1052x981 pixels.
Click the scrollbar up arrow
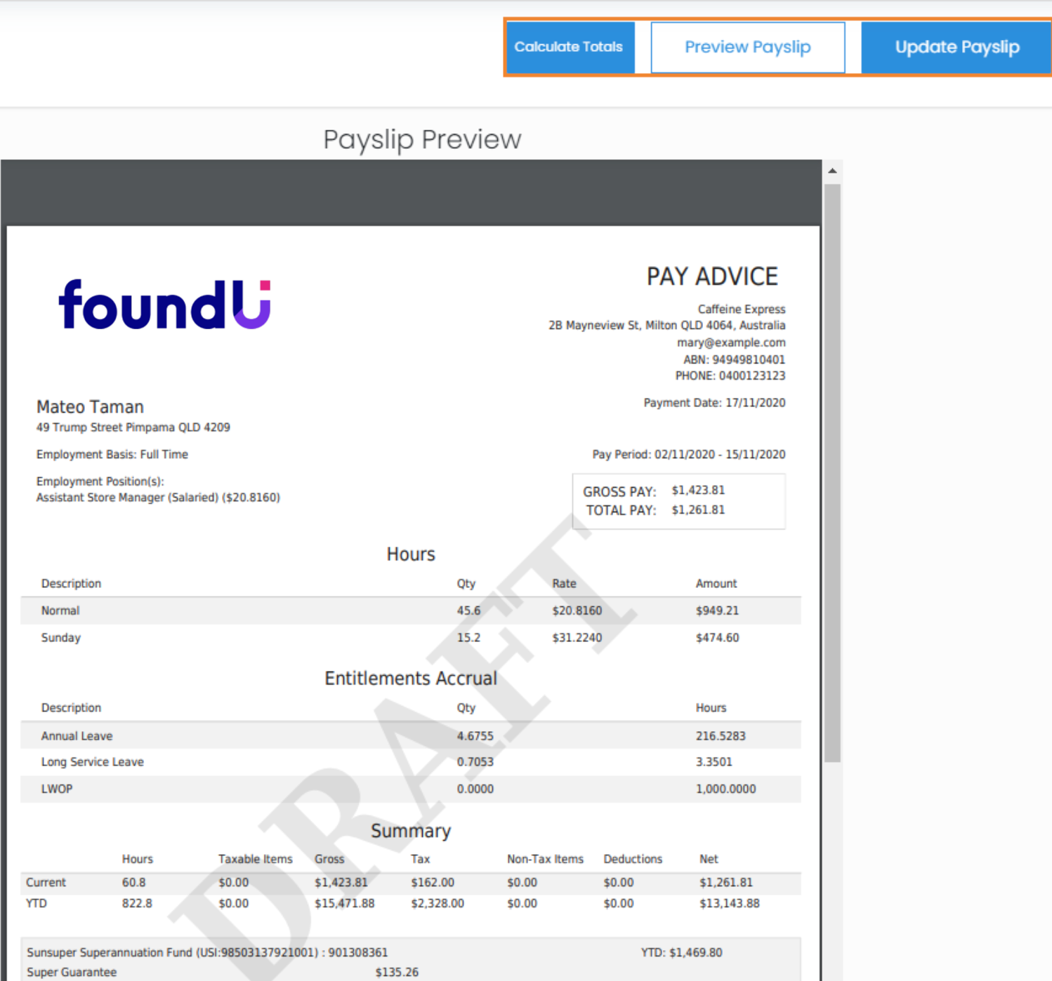[x=832, y=171]
